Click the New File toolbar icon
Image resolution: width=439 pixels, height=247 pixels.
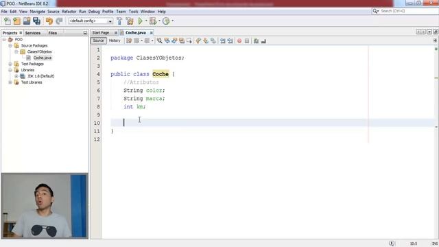click(x=8, y=21)
